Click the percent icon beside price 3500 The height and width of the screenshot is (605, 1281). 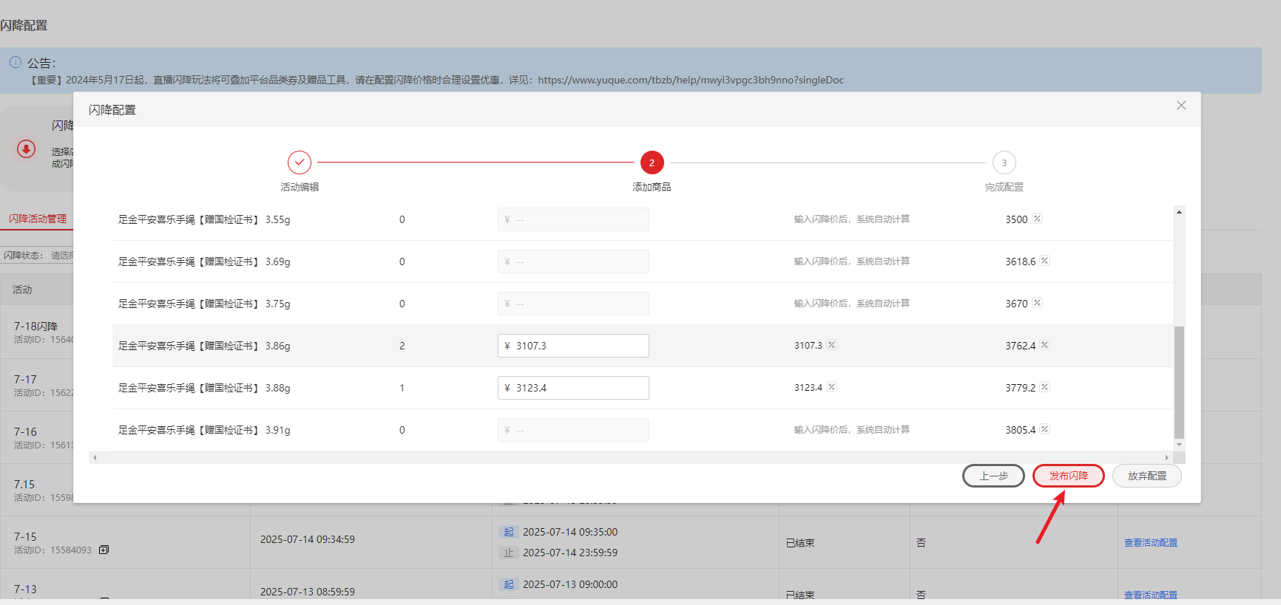tap(1037, 219)
